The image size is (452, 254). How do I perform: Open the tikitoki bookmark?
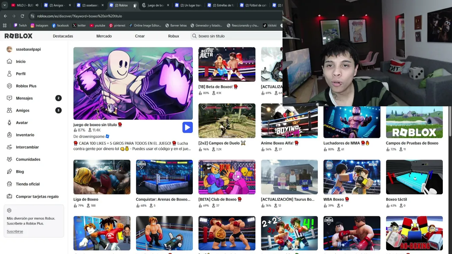tap(270, 25)
